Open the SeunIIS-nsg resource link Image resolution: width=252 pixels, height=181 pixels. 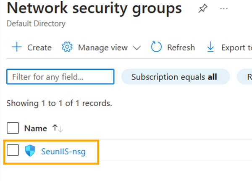click(63, 151)
